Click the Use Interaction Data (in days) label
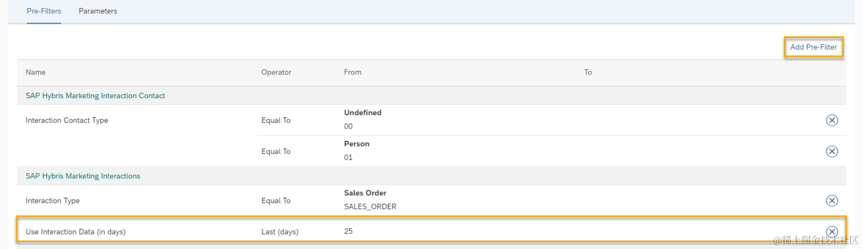 (75, 232)
